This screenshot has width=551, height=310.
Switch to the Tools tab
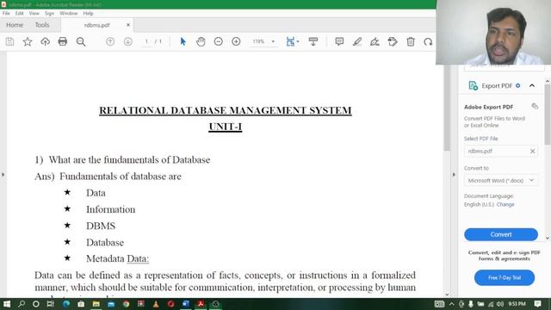click(42, 25)
